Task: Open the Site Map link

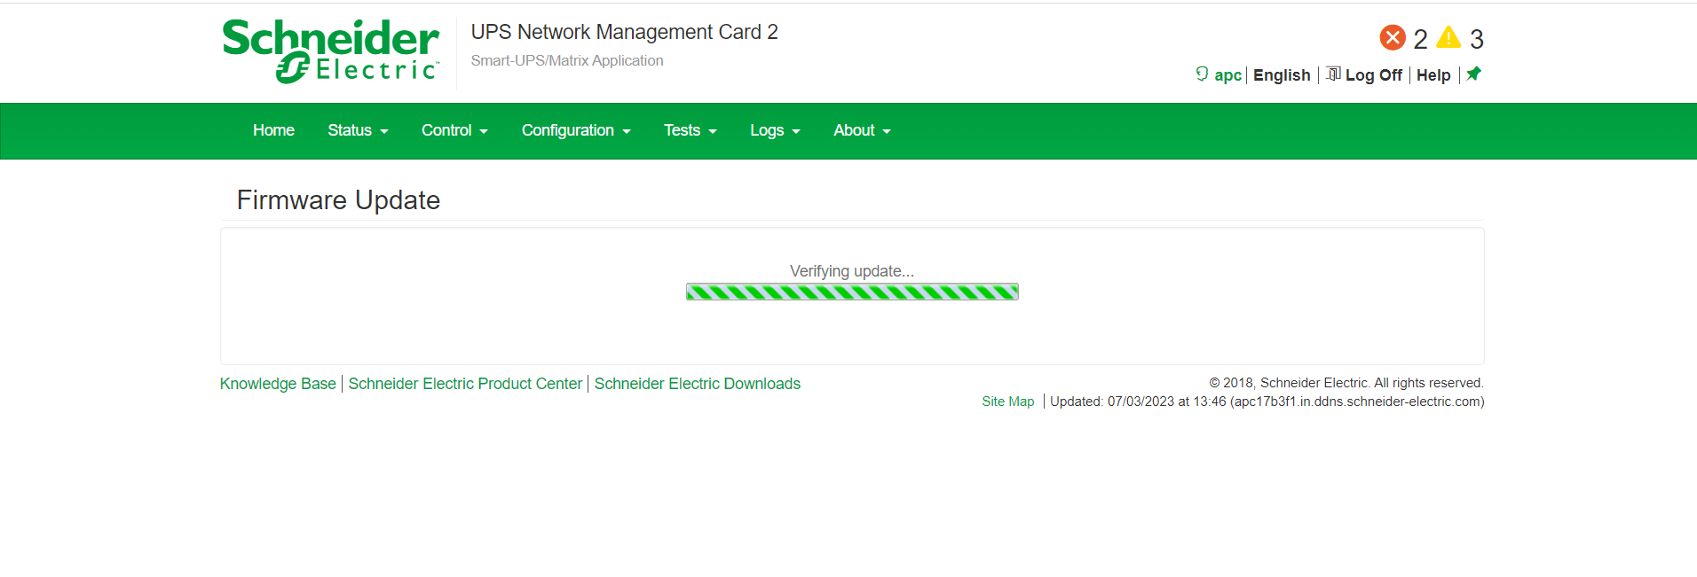Action: [x=1008, y=402]
